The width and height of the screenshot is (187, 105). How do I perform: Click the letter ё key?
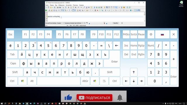click(x=11, y=45)
